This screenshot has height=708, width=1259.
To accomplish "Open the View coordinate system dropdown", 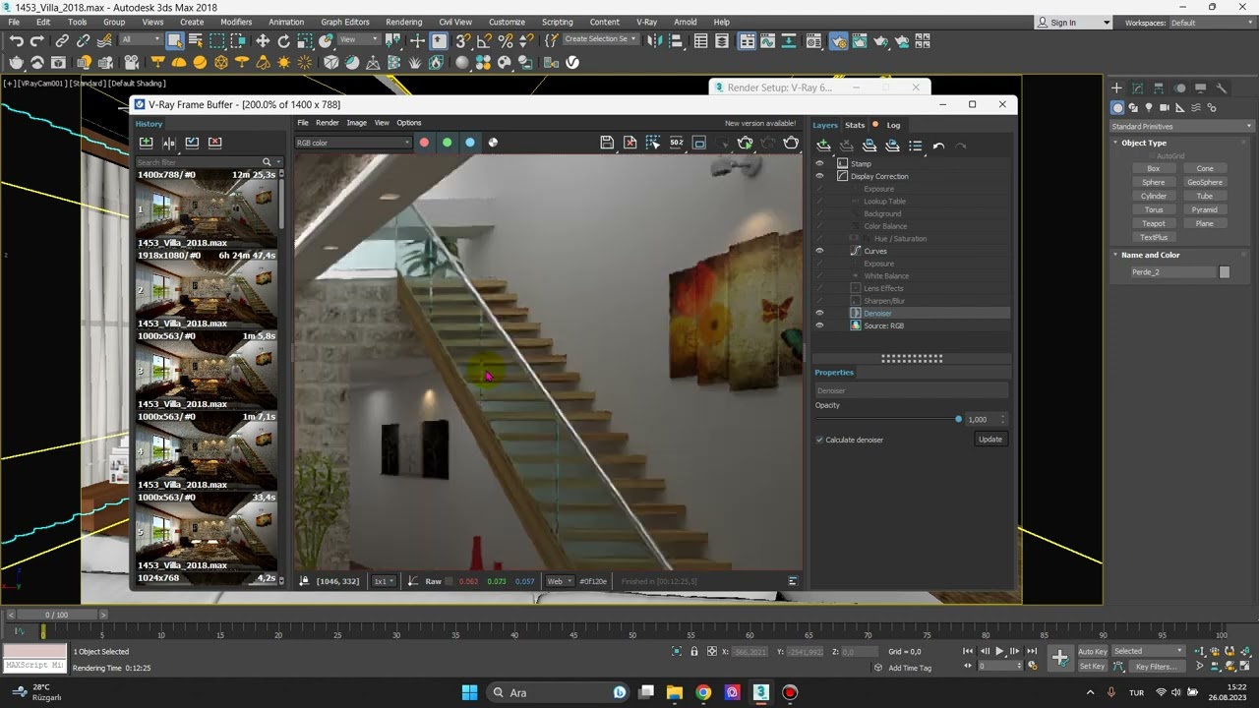I will click(359, 40).
